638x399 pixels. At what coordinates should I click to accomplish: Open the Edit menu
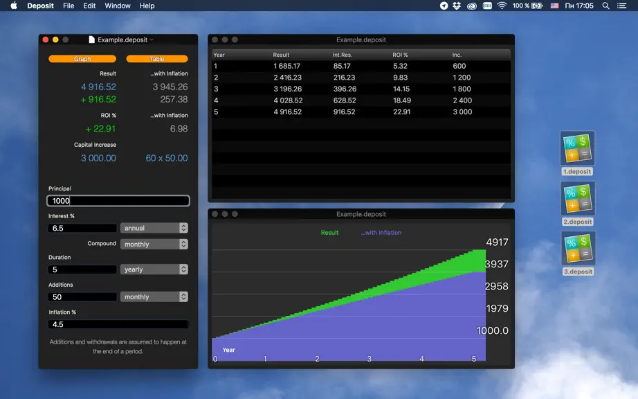tap(89, 6)
